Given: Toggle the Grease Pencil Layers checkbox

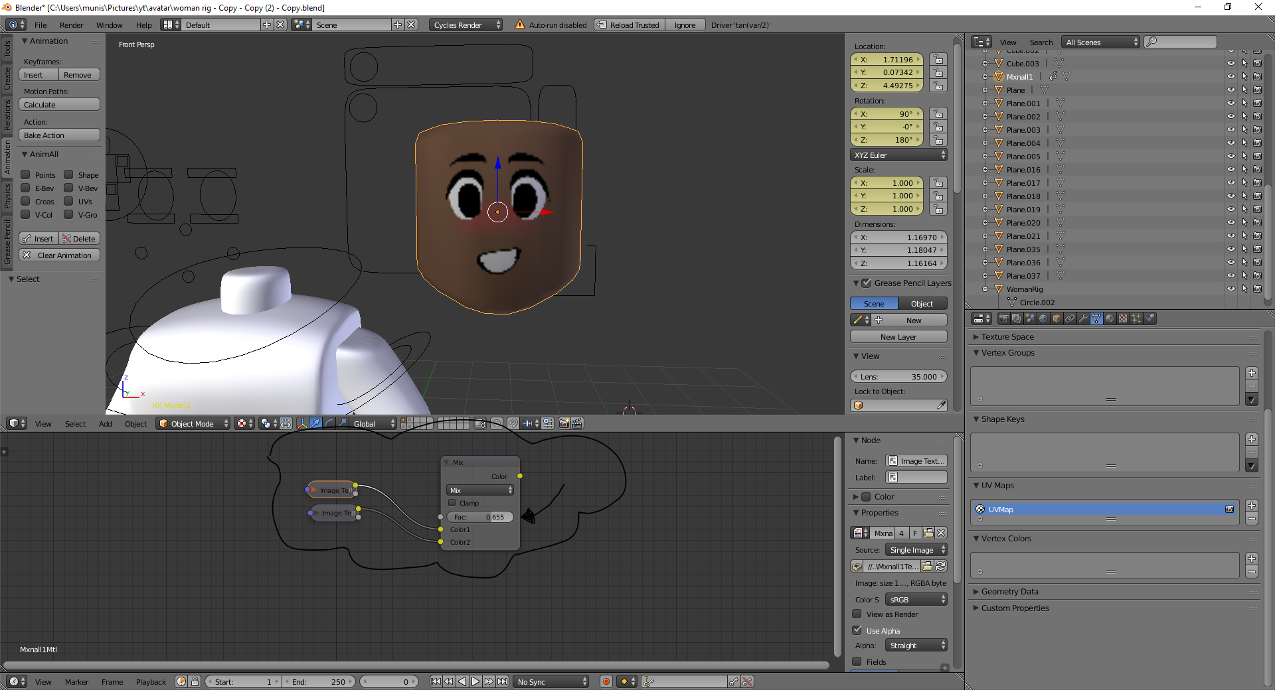Looking at the screenshot, I should point(866,283).
